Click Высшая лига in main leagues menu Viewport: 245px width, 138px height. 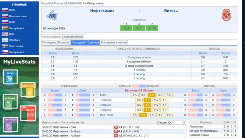[x=18, y=16]
